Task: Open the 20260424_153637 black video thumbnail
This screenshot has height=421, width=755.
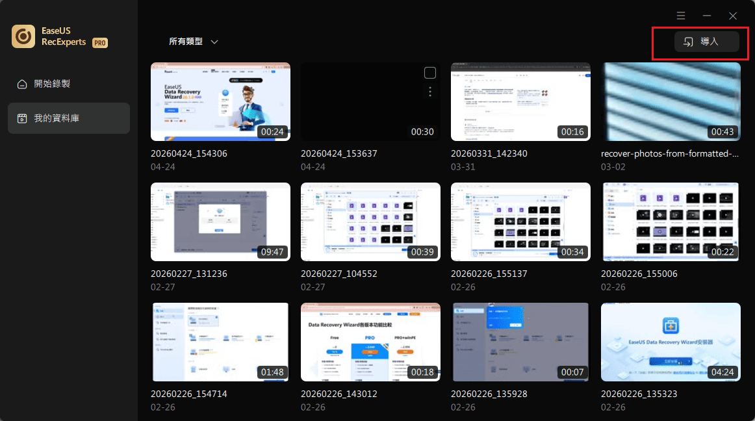Action: point(370,101)
